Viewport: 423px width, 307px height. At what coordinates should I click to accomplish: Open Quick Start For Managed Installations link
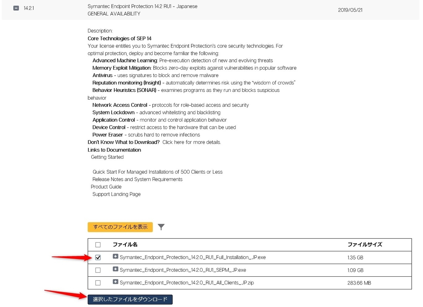(158, 172)
